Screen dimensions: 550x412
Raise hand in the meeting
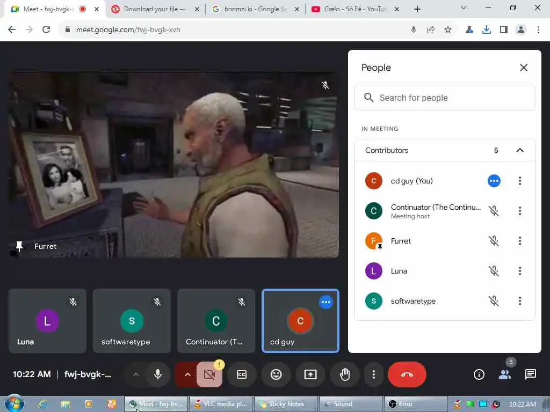(345, 374)
